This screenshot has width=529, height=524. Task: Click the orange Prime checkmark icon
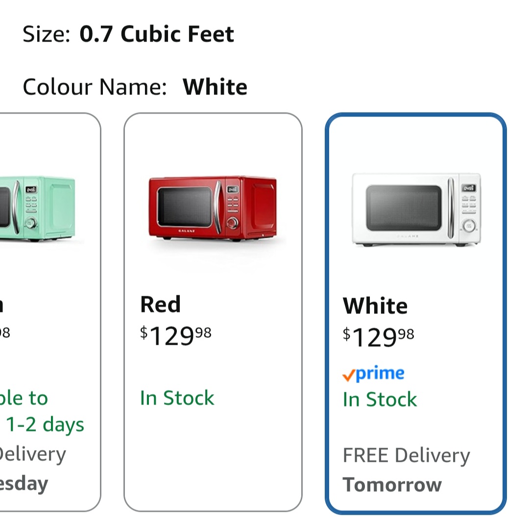click(349, 376)
